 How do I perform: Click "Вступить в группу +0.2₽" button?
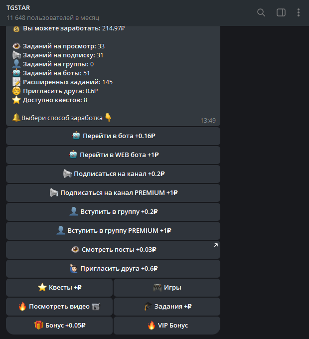(113, 212)
